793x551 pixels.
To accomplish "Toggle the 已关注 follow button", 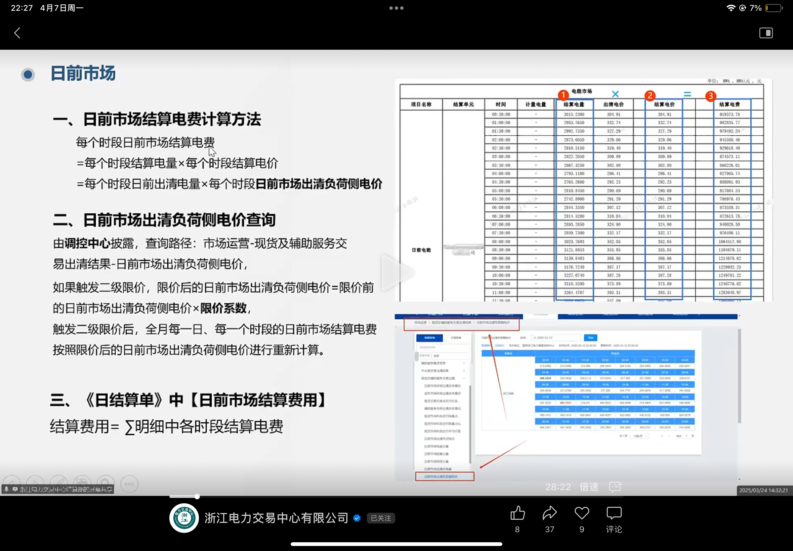I will [381, 518].
